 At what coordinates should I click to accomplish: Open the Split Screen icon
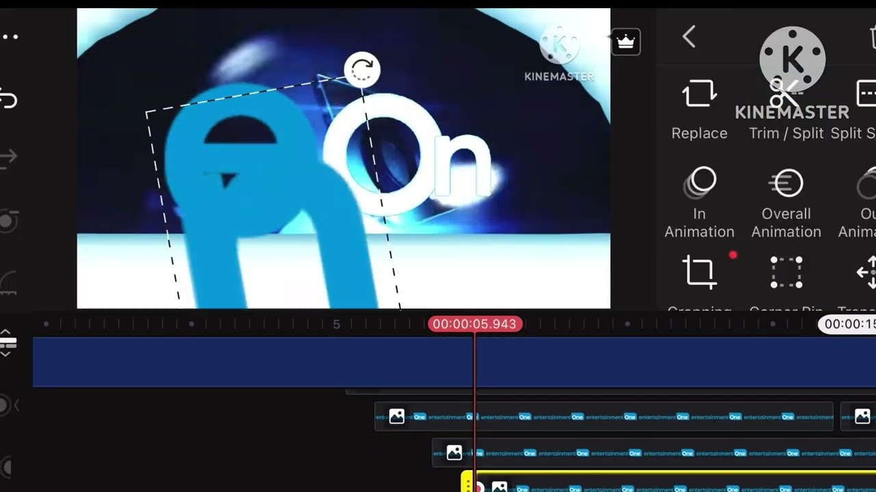click(x=866, y=94)
